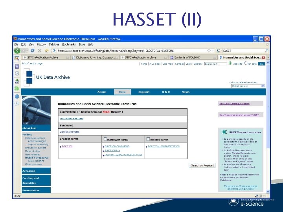283x212 pixels.
Task: Open the View menu
Action: 31,44
